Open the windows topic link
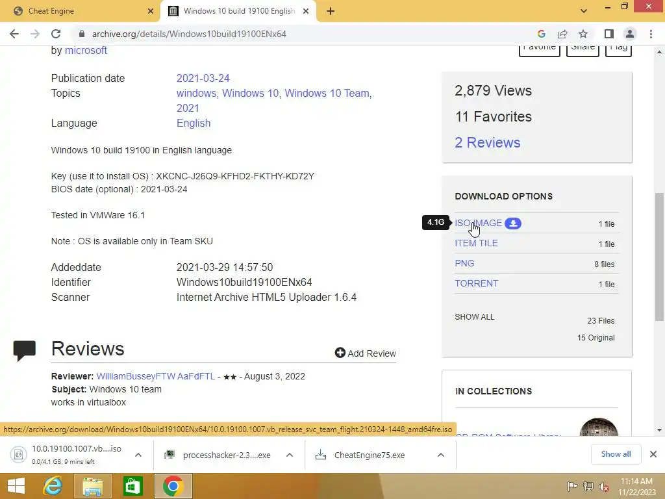Screen dimensions: 665x499 coord(196,94)
